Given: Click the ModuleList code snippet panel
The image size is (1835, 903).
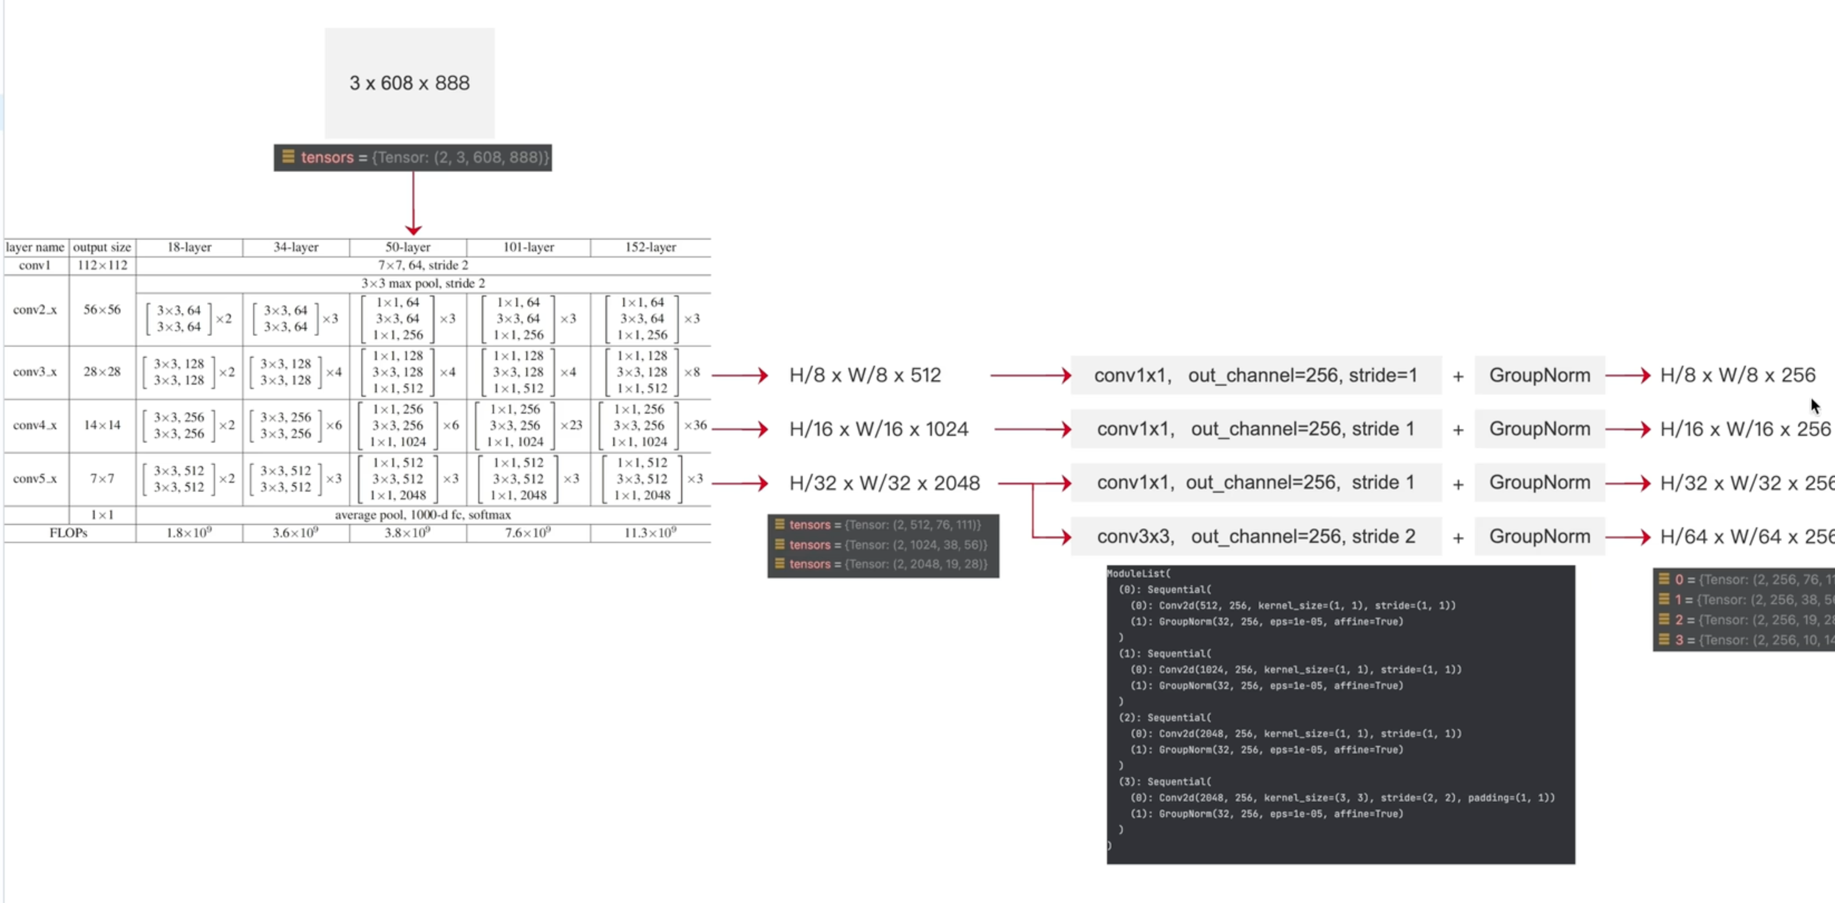Looking at the screenshot, I should (1341, 714).
